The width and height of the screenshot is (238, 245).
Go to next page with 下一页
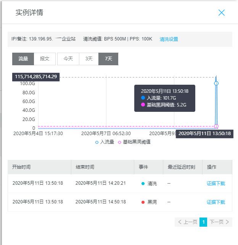219,222
